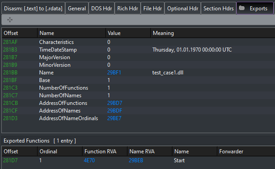Click the folder icon on Exports tab
This screenshot has width=275, height=169.
click(242, 8)
